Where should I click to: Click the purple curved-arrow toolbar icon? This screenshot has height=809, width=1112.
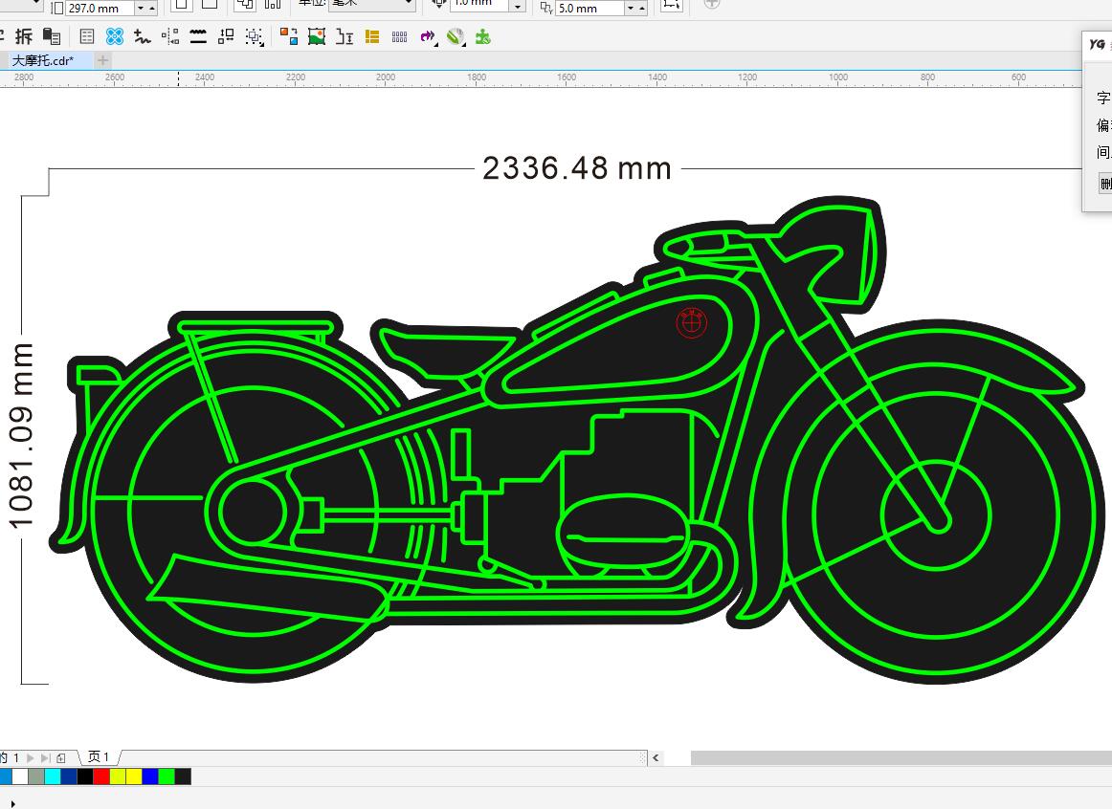[x=428, y=37]
